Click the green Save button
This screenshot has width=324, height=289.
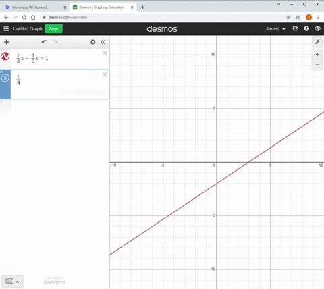tap(53, 28)
